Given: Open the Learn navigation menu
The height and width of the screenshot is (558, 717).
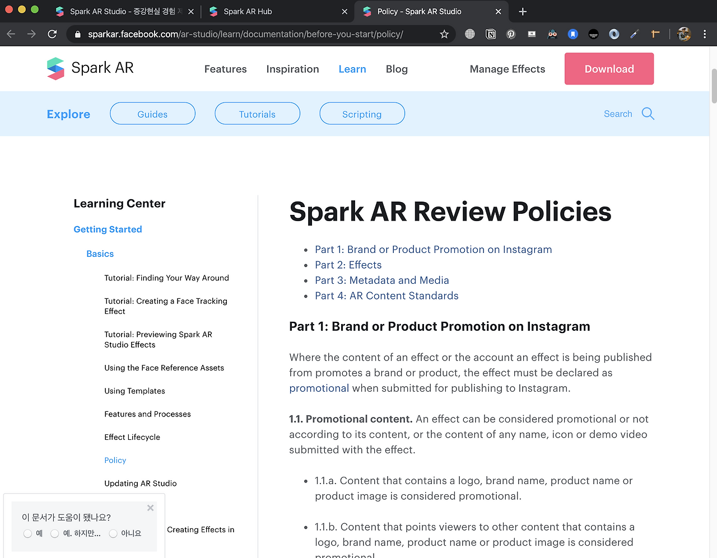Looking at the screenshot, I should (352, 69).
